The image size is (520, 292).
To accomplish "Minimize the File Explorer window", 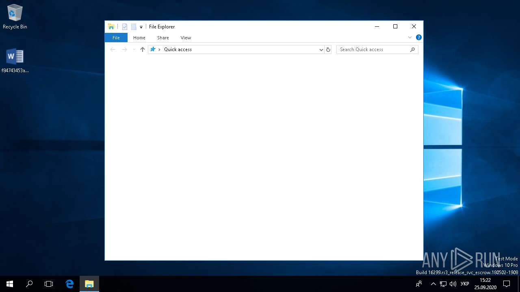I will point(377,27).
